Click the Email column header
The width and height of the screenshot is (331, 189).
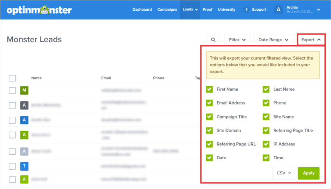(106, 78)
